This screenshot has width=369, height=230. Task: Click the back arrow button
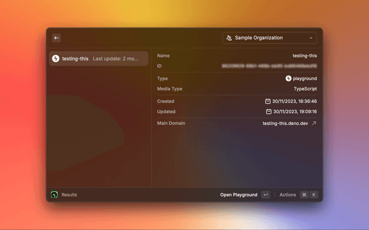57,38
